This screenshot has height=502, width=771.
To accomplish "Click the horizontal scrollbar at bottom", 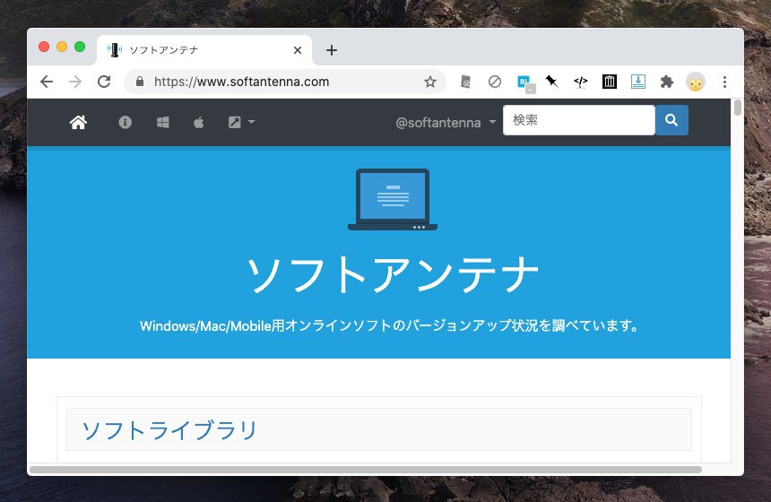I will coord(366,470).
